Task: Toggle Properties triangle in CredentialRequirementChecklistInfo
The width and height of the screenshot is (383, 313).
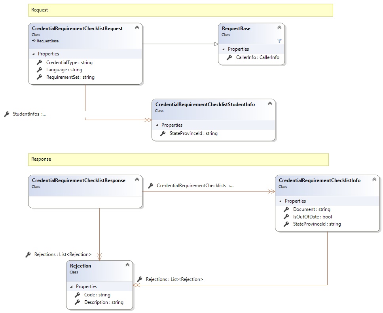Action: click(281, 201)
